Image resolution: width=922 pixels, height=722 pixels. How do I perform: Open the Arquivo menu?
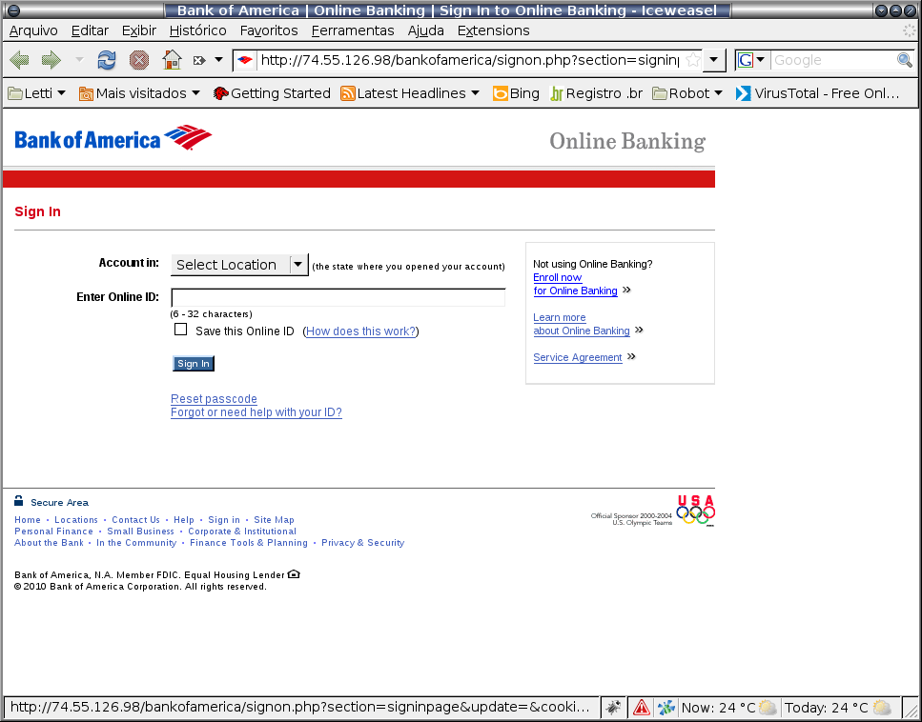pyautogui.click(x=33, y=30)
